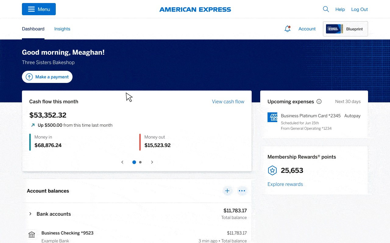
Task: Click the plus icon in Account balances
Action: [227, 191]
